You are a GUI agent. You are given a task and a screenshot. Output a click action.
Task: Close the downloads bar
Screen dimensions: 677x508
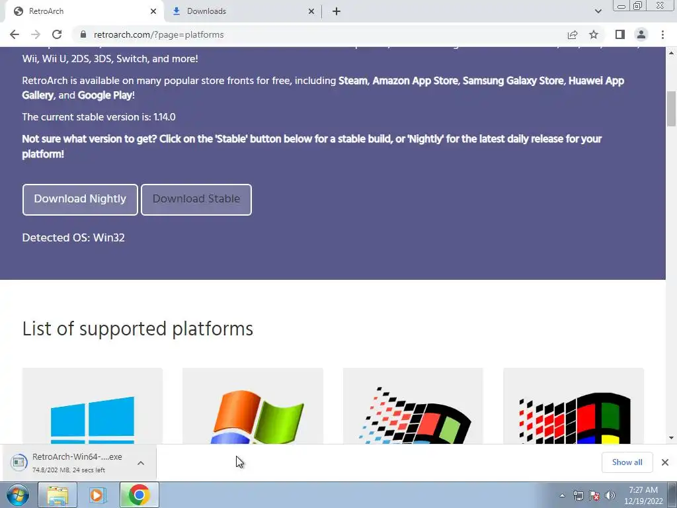pyautogui.click(x=665, y=462)
